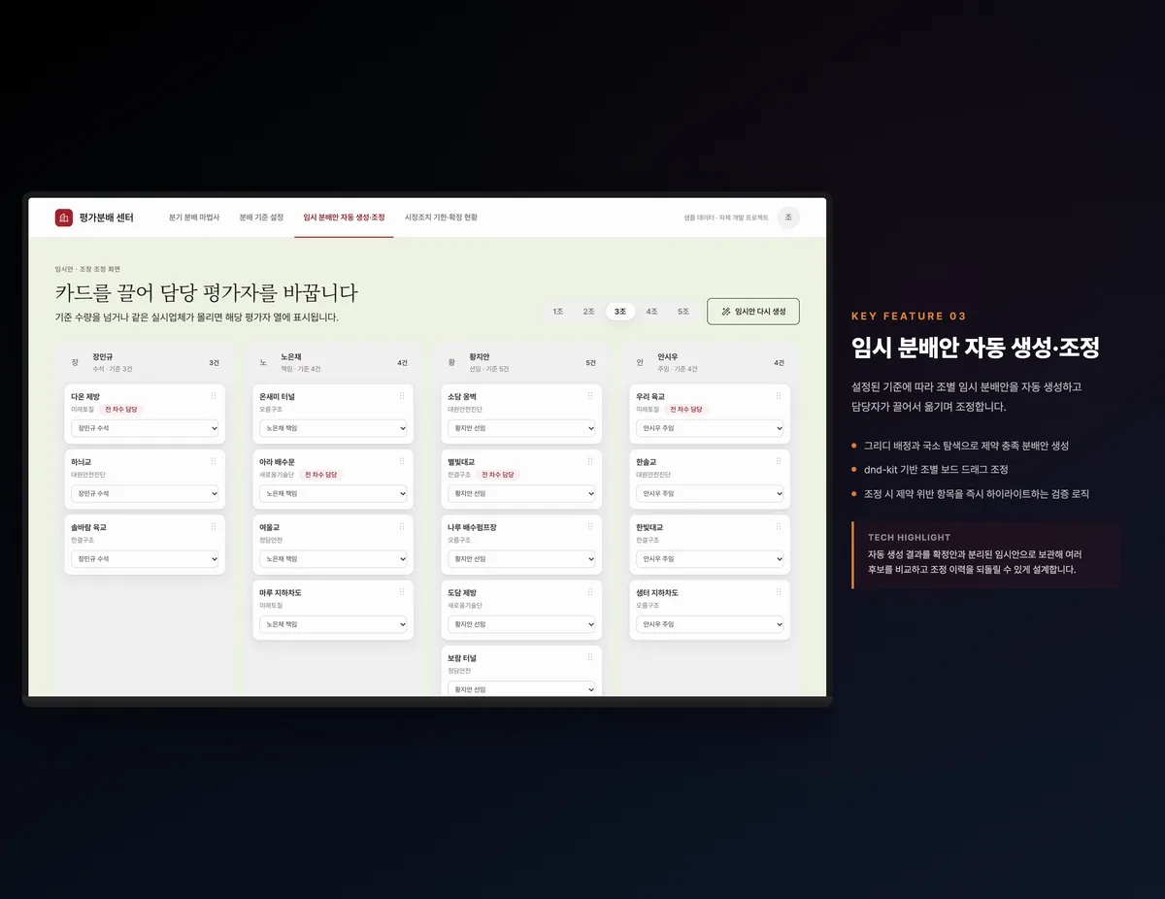The image size is (1165, 899).
Task: Click the drag handle on 나루 배수펌프장 card
Action: (x=590, y=526)
